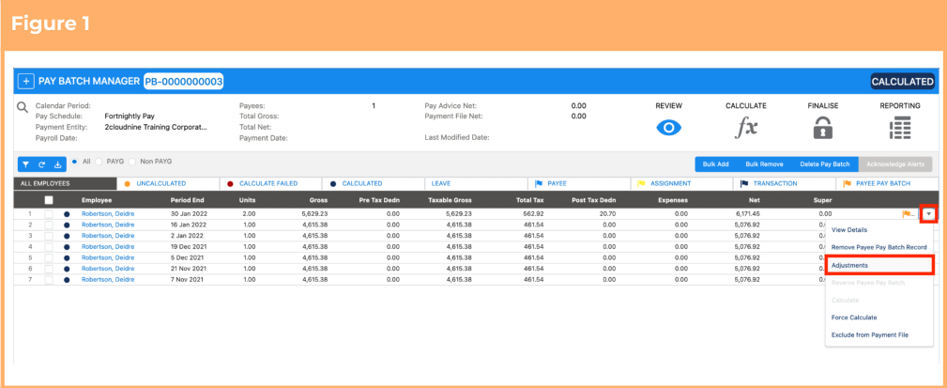Tick the checkbox for the 7 Nov 2021 row

pyautogui.click(x=49, y=280)
